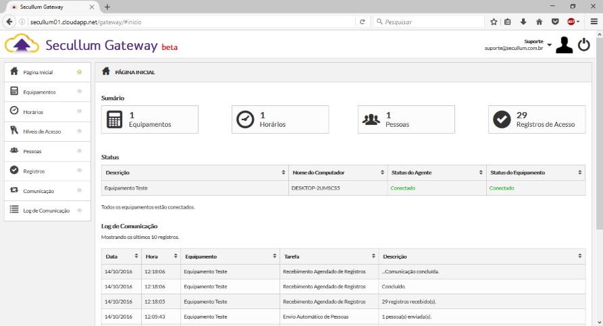
Task: Click the calculator icon in Equipamentos summary
Action: [115, 119]
